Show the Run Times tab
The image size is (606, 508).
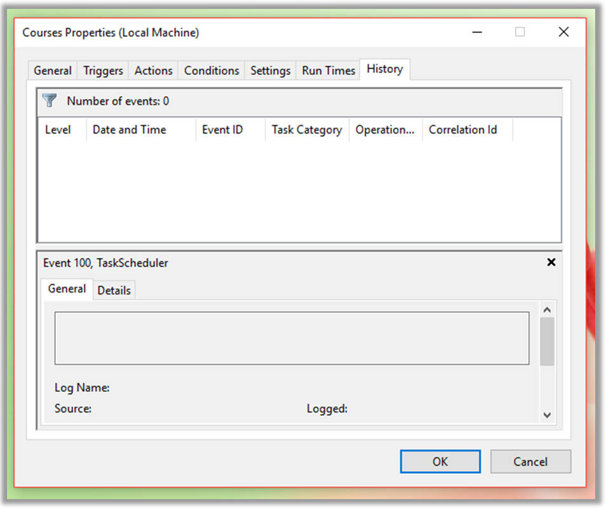328,70
